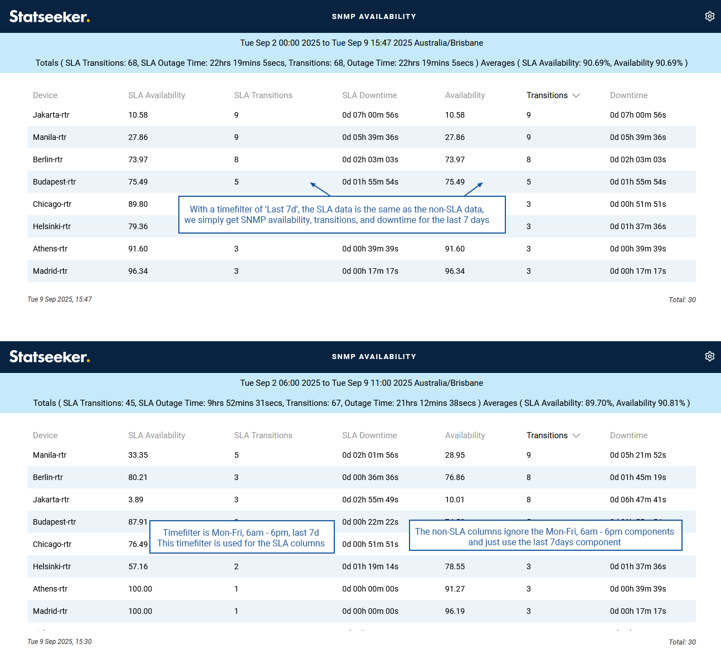Sort bottom table by SLA Downtime column

click(369, 435)
